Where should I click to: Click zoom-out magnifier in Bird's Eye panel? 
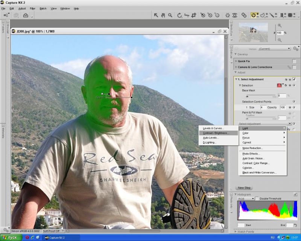[280, 40]
